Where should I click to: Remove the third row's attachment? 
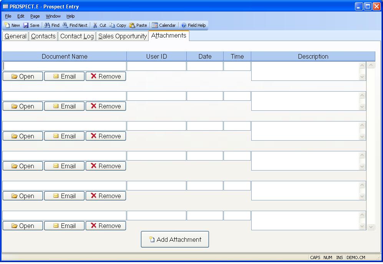(106, 136)
